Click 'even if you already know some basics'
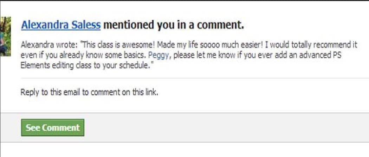 click(x=83, y=55)
